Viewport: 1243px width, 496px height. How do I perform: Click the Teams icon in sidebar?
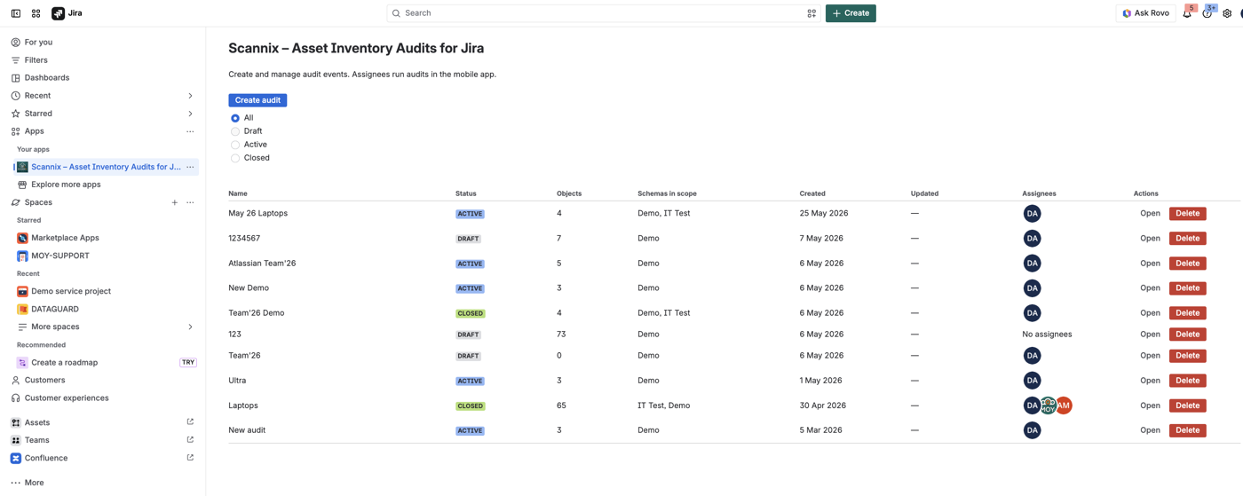tap(15, 440)
